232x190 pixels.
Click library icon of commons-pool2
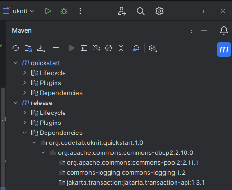click(62, 162)
